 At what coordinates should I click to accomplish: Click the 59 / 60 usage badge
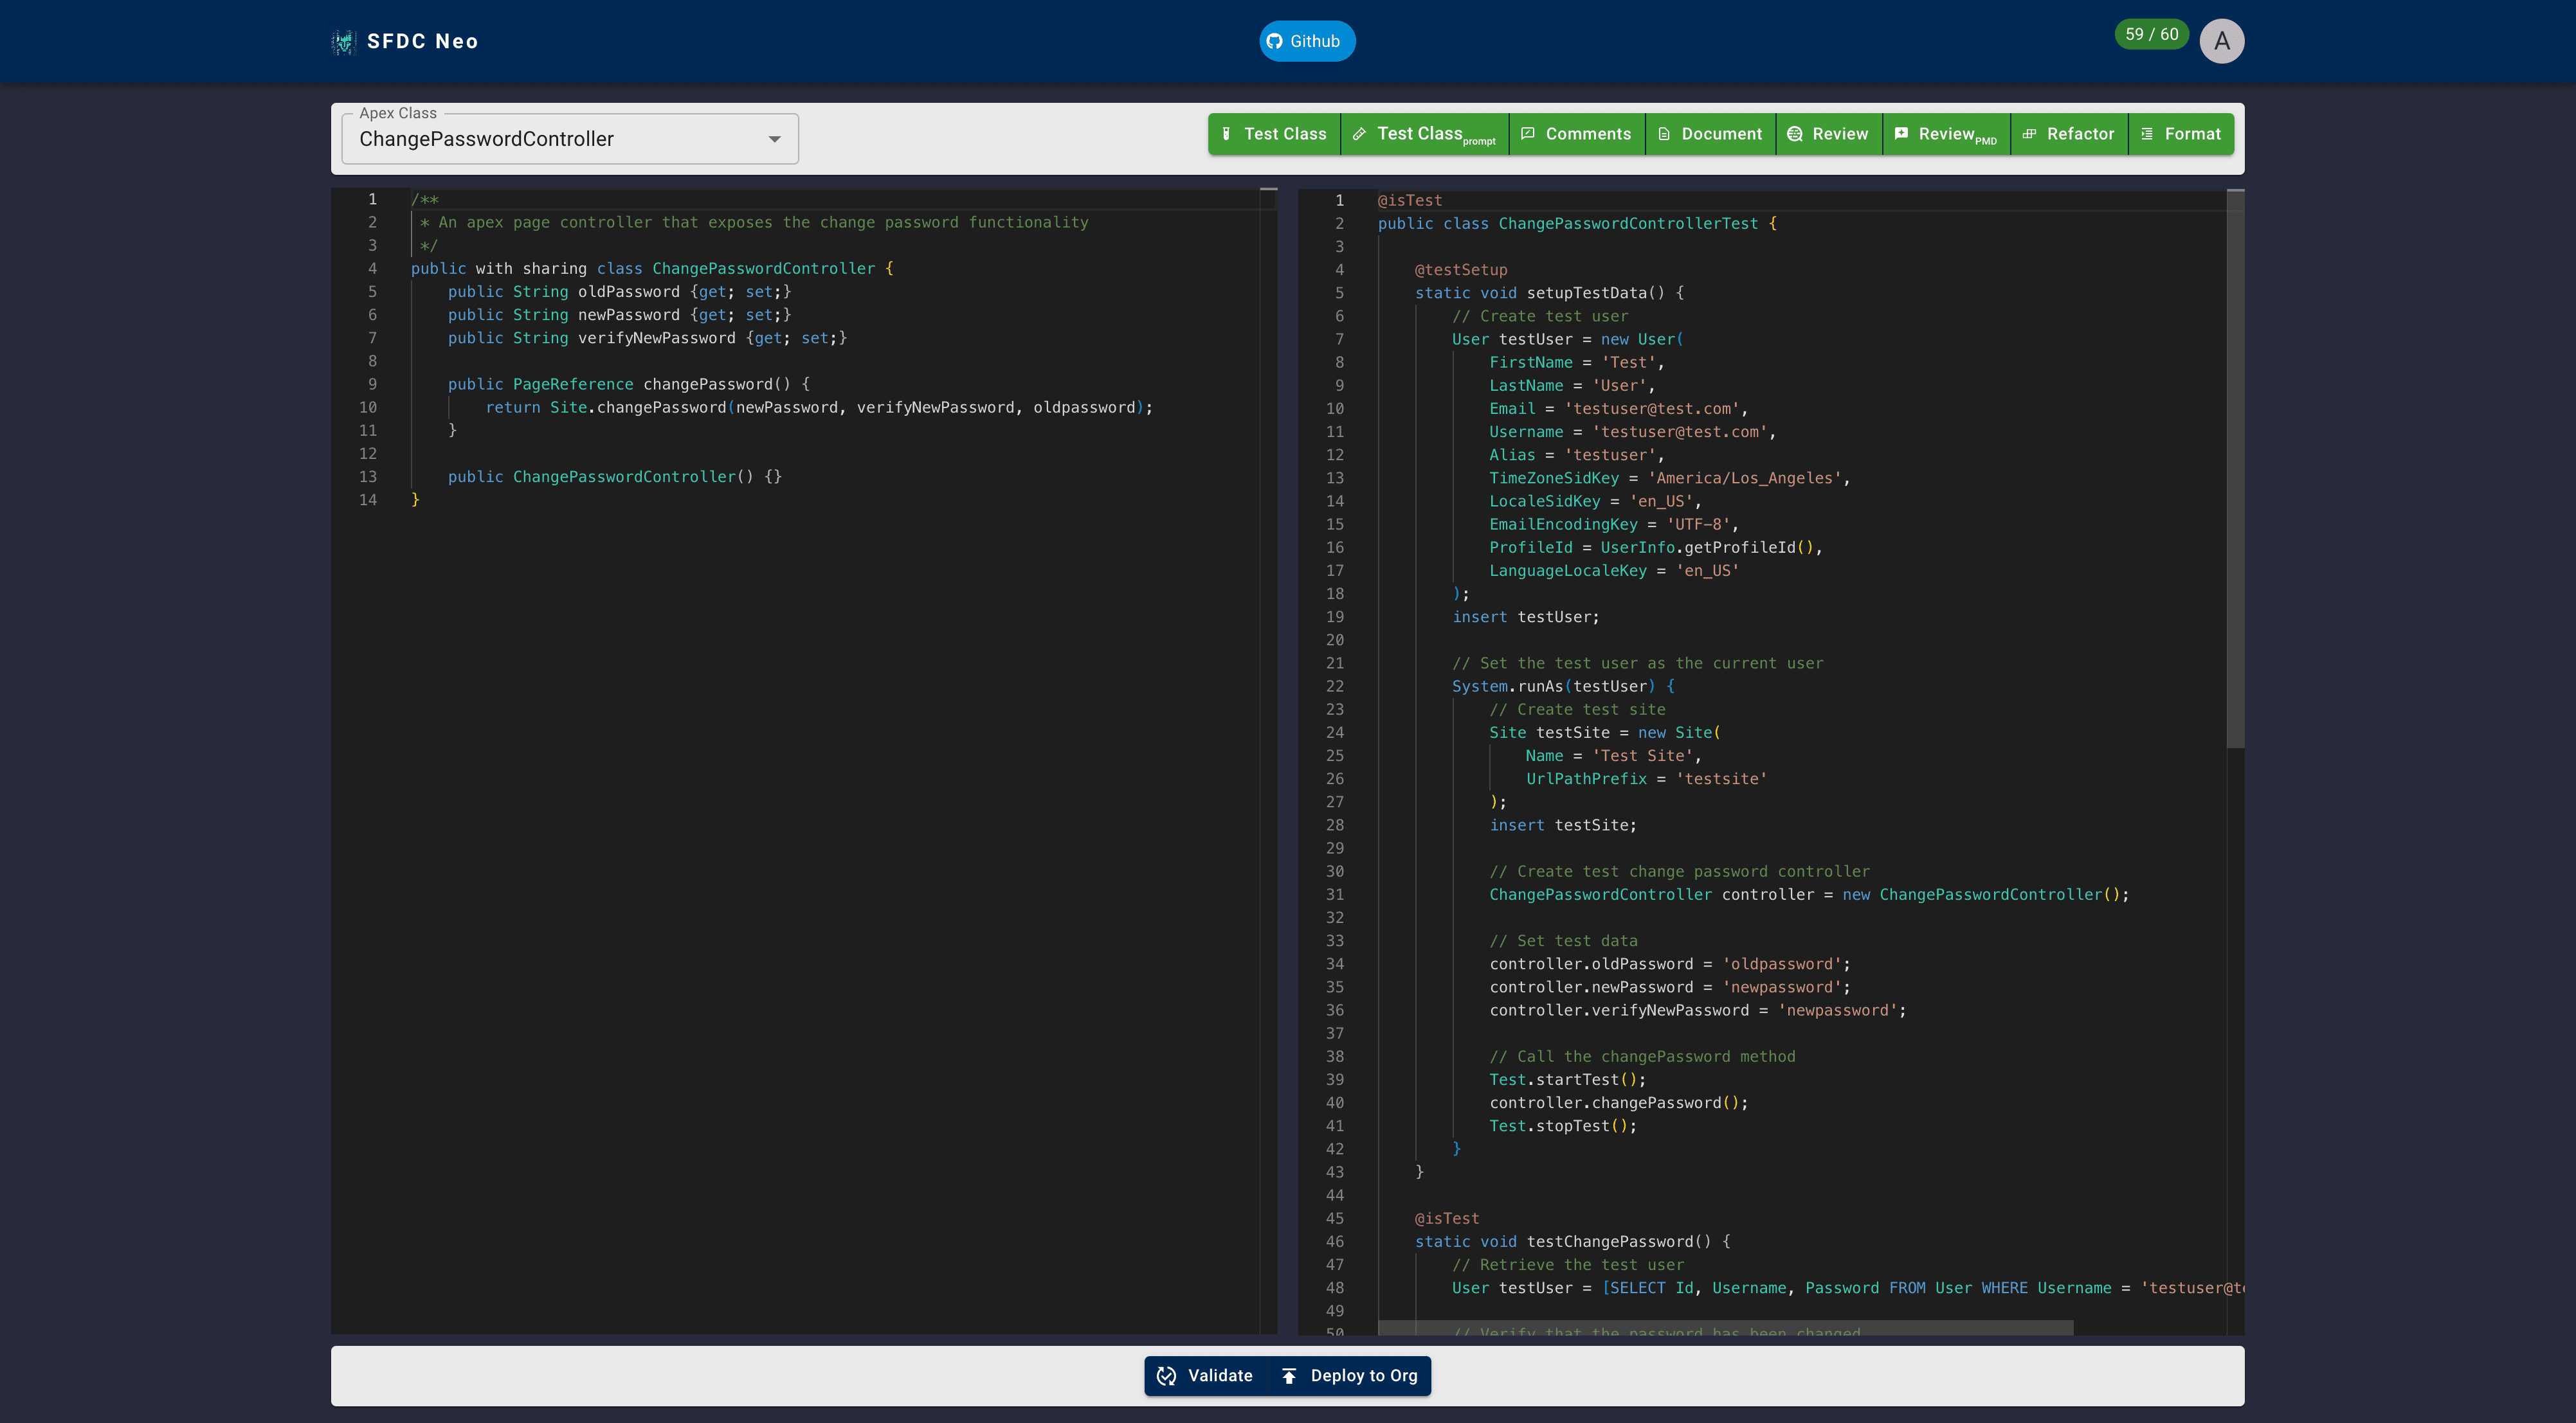coord(2151,34)
